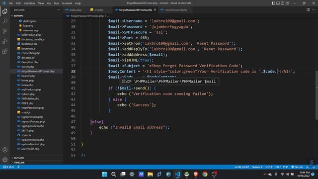Switch to the script.js tab
Viewport: 318px width, 179px height.
coord(99,10)
